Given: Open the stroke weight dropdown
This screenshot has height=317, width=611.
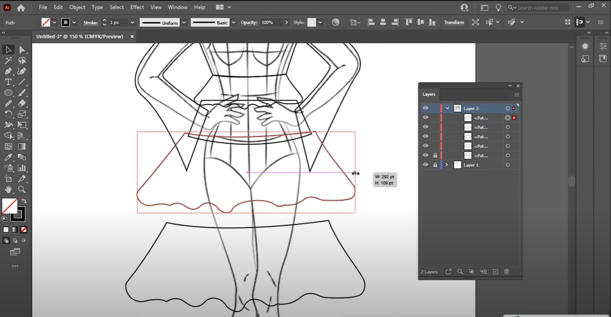Looking at the screenshot, I should click(132, 23).
